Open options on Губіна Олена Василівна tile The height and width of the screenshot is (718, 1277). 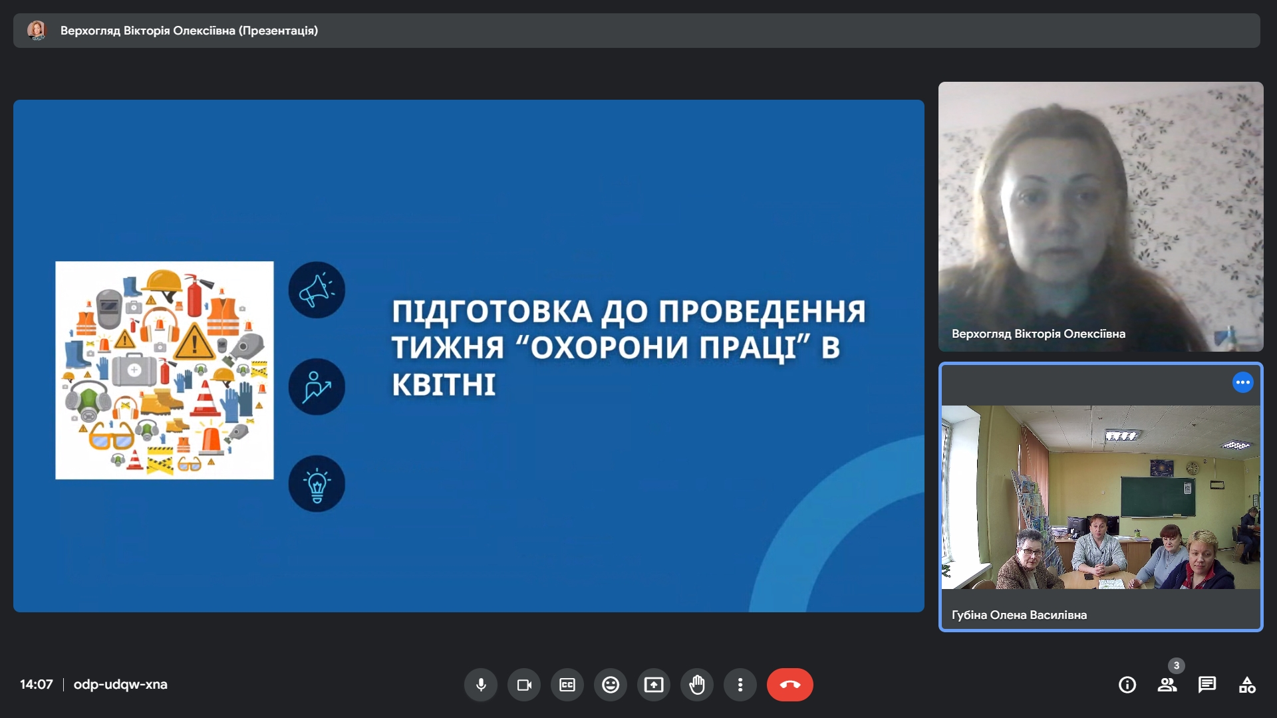click(x=1243, y=382)
